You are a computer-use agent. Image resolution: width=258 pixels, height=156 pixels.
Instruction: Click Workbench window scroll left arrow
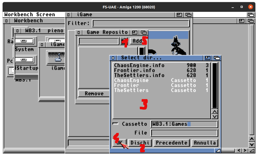[239, 150]
